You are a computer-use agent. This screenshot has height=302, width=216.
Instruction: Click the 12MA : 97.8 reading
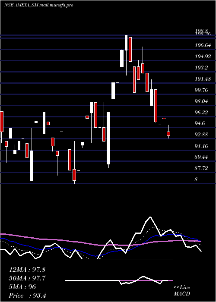pyautogui.click(x=27, y=270)
